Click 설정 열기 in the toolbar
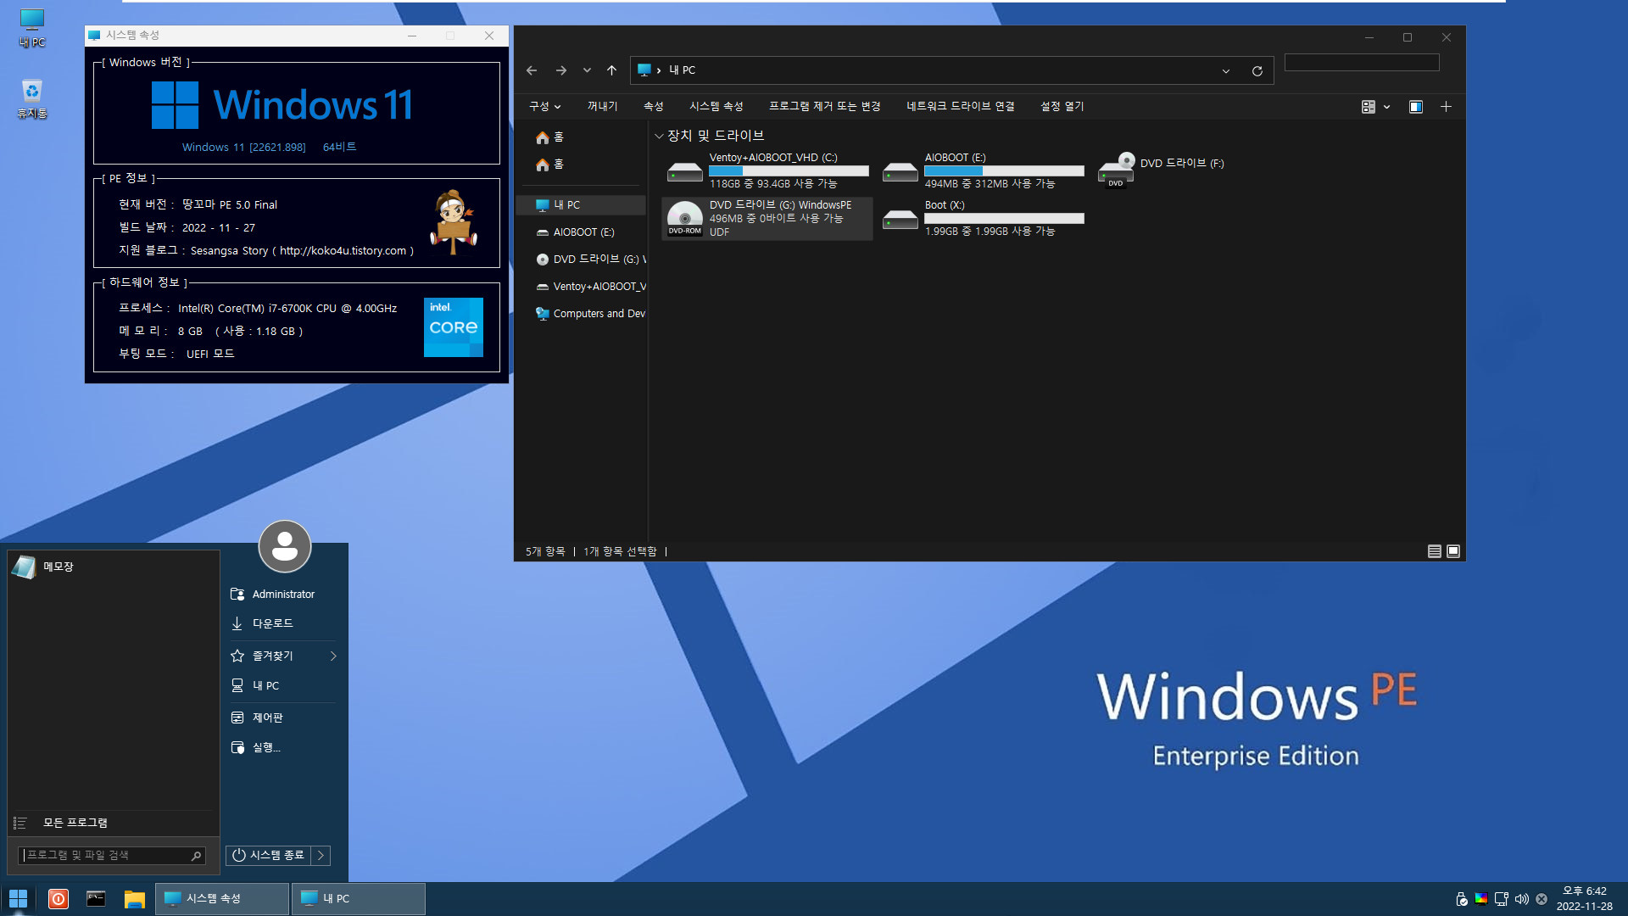This screenshot has width=1628, height=916. point(1062,106)
